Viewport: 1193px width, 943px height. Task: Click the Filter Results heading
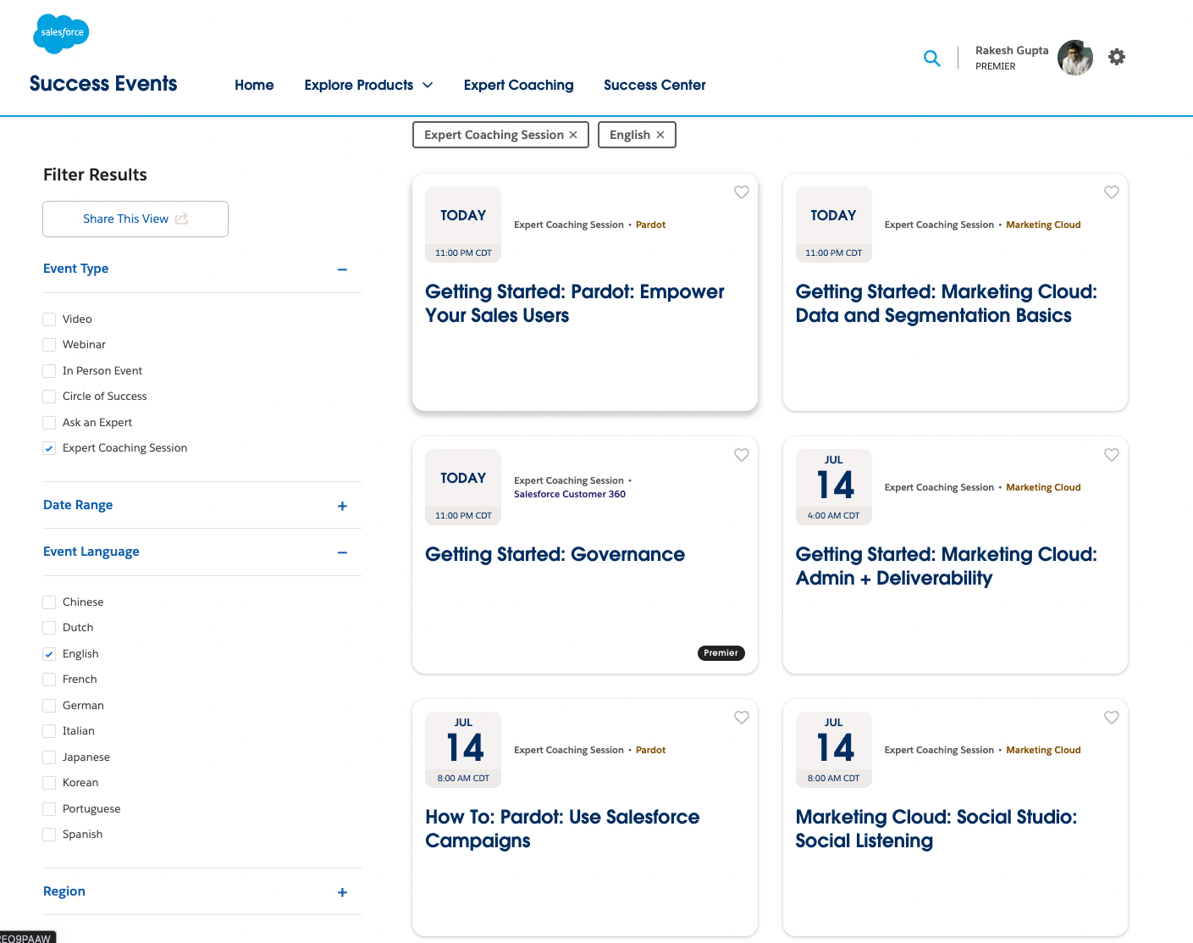click(x=95, y=175)
